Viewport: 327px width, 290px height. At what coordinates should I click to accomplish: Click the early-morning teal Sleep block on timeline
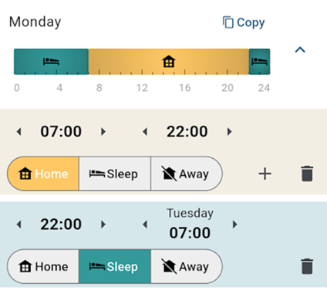click(51, 62)
